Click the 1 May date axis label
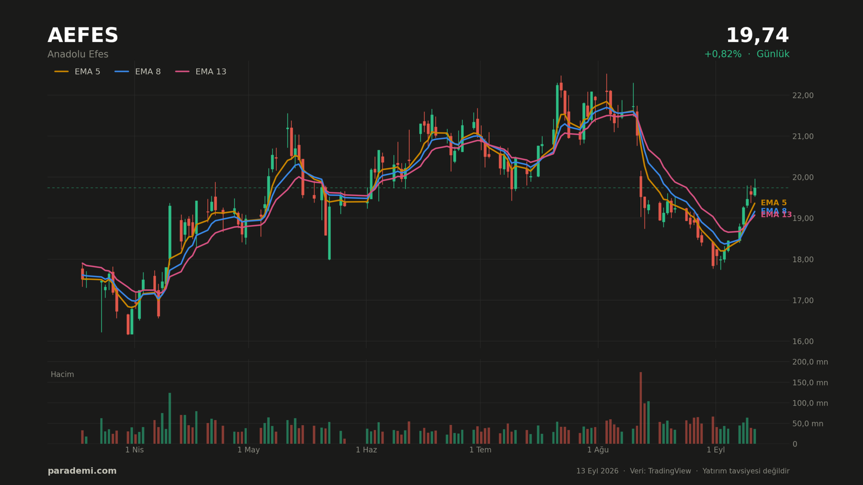The image size is (863, 485). click(248, 450)
